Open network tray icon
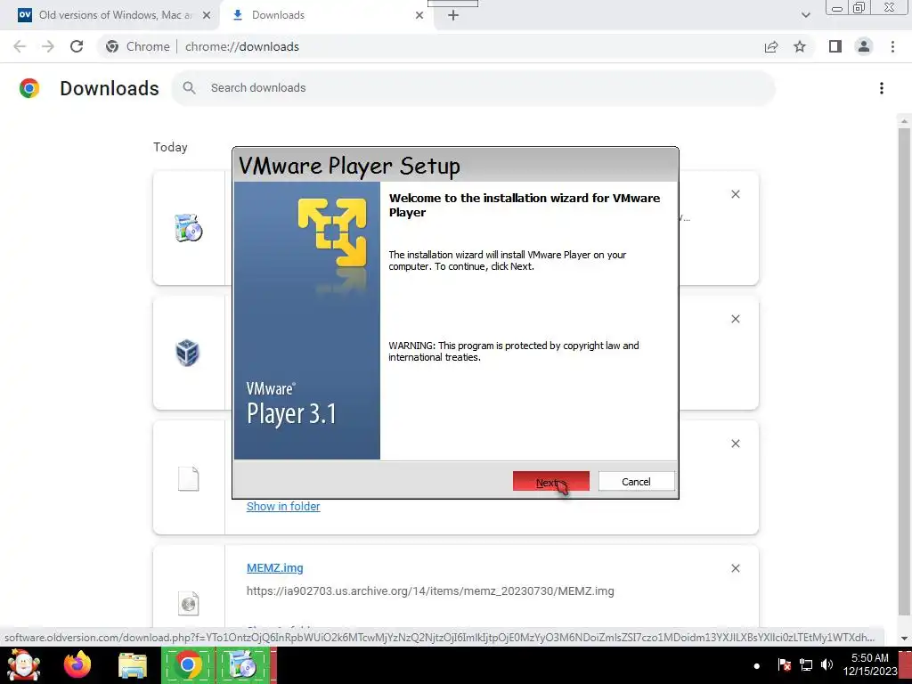The image size is (912, 684). click(805, 664)
